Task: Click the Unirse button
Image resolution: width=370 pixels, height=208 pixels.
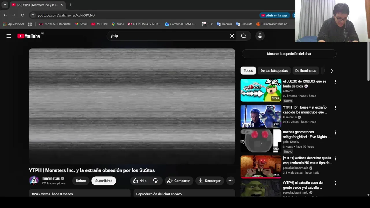Action: coord(81,181)
